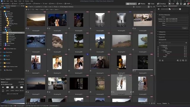Viewport: 190px width, 107px height.
Task: Toggle the Snow AI keyword marker
Action: pyautogui.click(x=158, y=53)
